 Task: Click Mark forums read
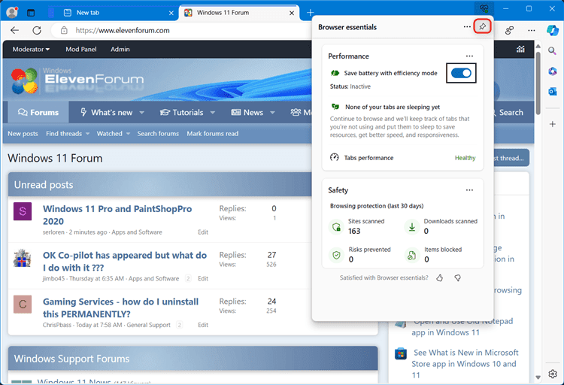(x=212, y=134)
